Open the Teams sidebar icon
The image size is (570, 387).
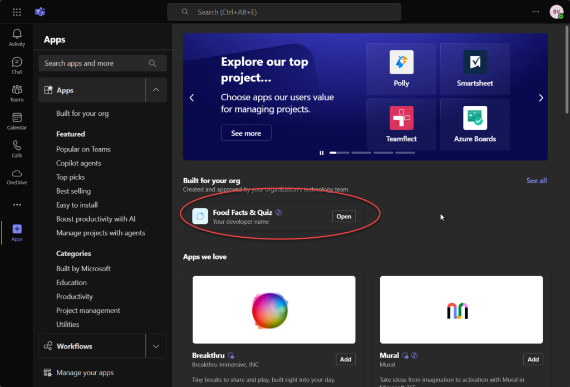17,94
